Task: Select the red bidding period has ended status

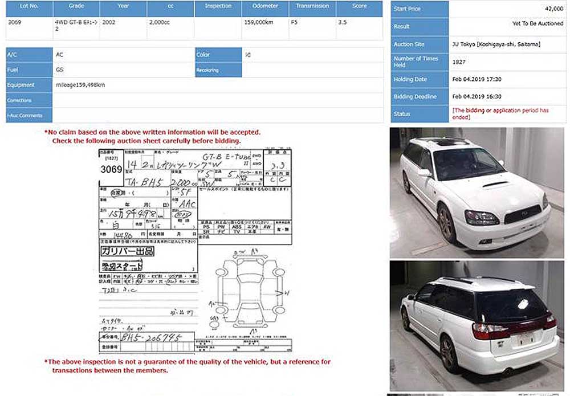Action: pos(500,114)
